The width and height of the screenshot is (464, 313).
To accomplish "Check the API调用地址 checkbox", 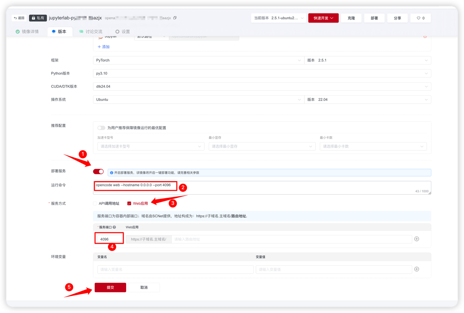I will (95, 204).
